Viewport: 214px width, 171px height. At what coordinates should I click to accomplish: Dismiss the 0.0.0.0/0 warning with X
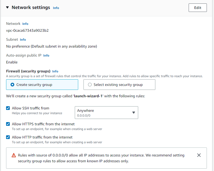coord(199,155)
